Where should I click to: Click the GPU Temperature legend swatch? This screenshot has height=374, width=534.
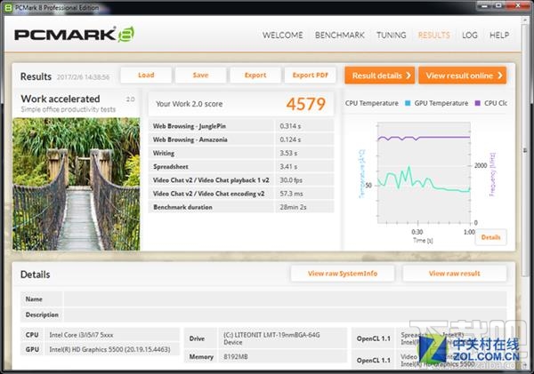[408, 103]
